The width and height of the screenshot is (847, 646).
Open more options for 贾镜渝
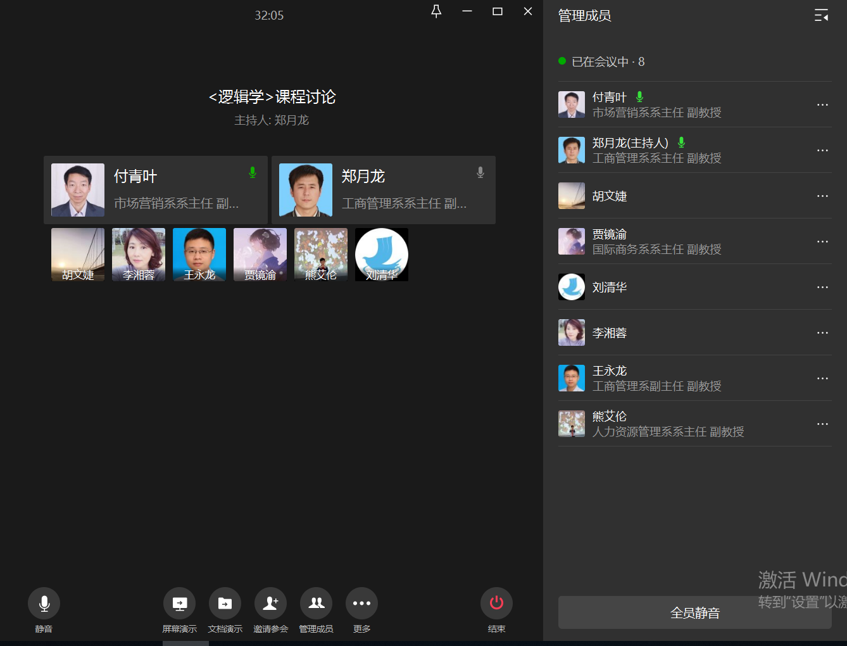tap(822, 242)
